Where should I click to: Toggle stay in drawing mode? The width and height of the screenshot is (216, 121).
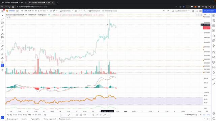tap(2, 58)
